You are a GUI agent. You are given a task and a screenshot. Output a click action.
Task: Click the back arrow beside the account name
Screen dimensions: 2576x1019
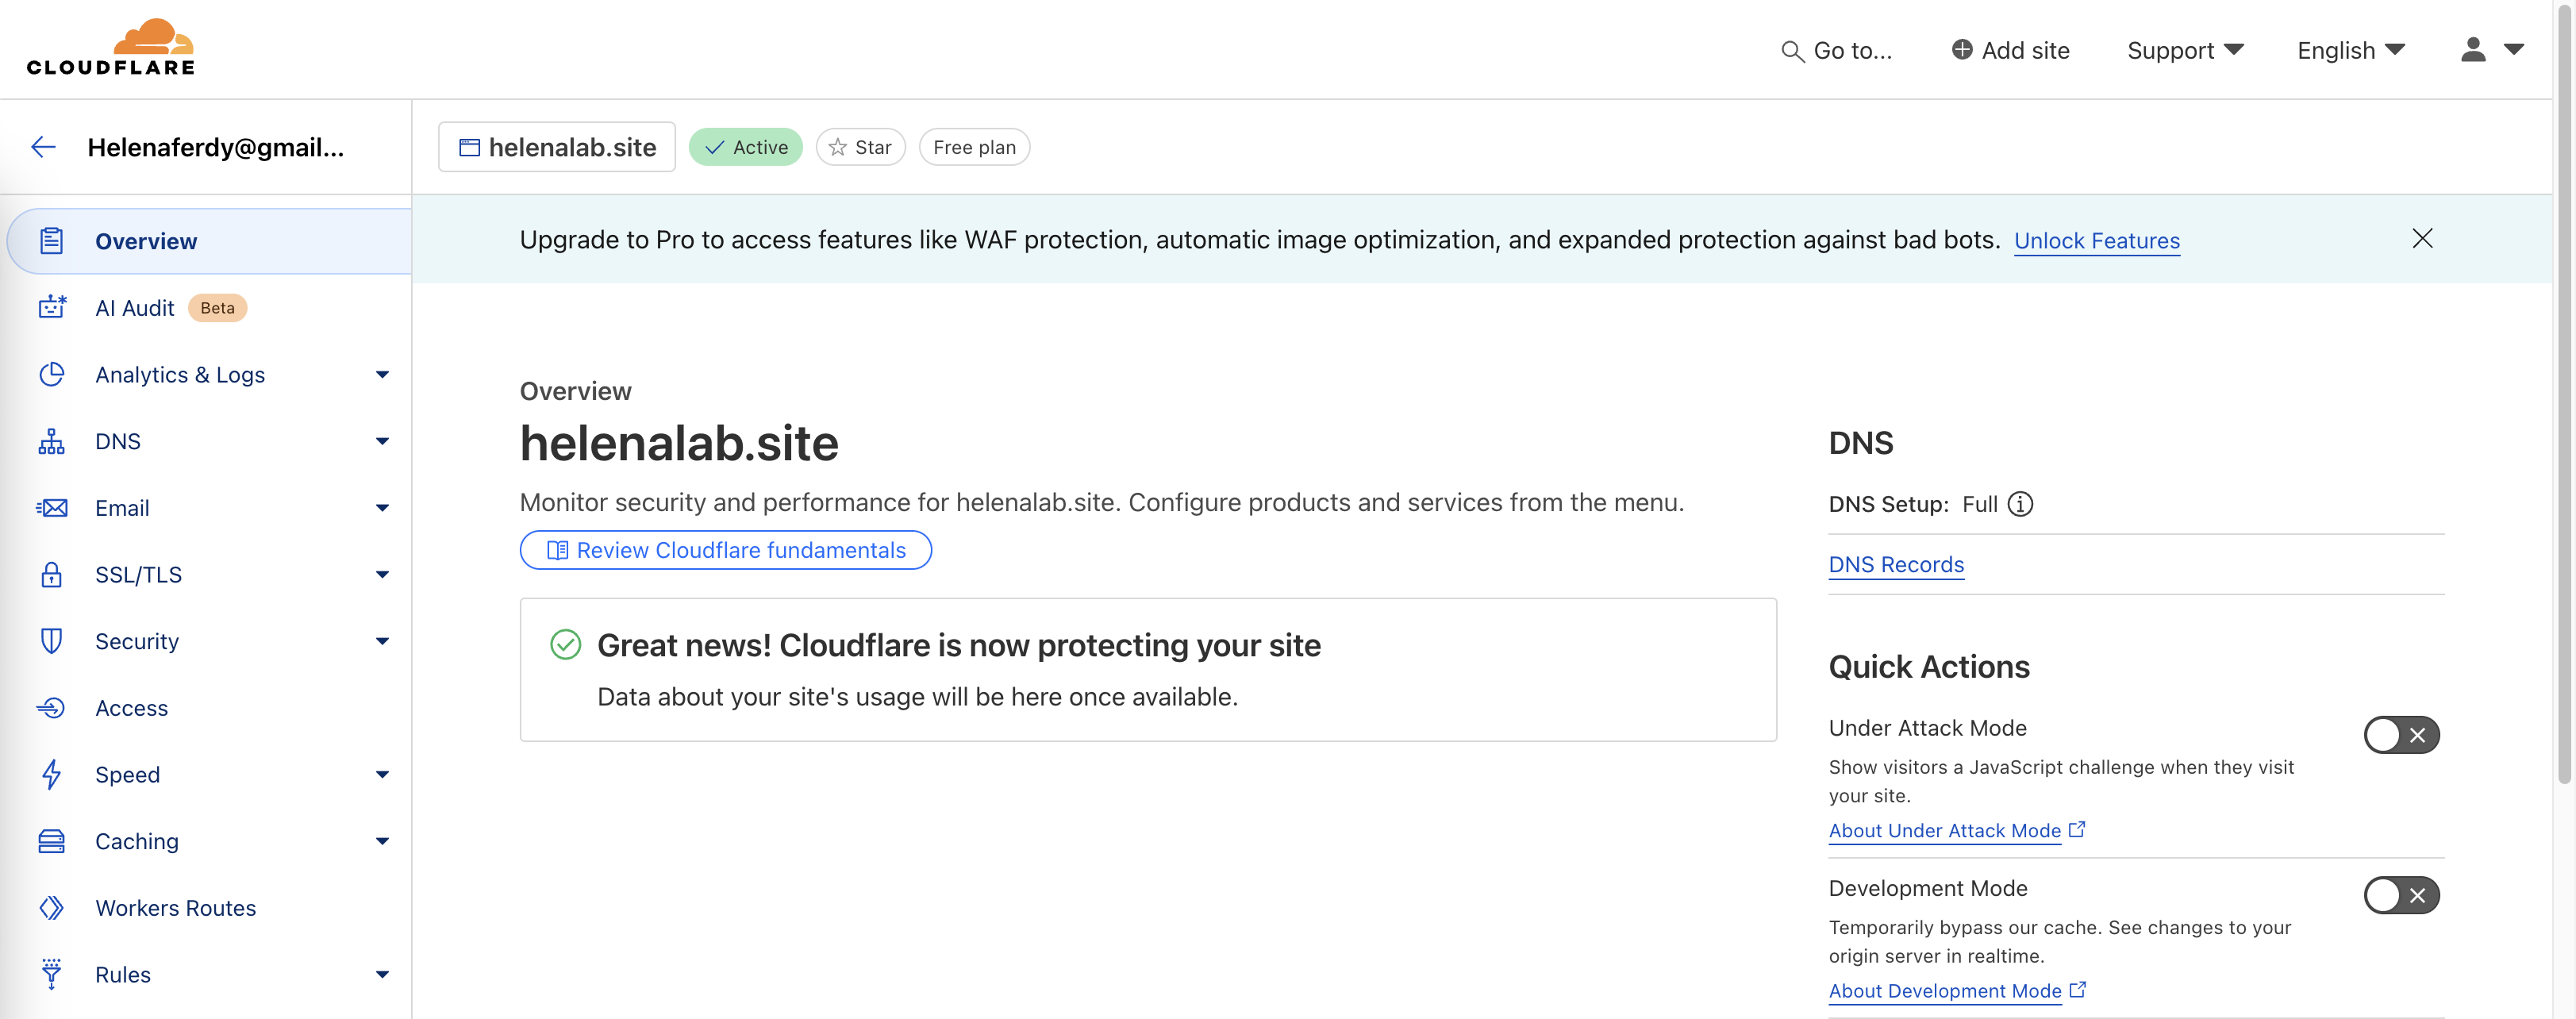[x=43, y=148]
